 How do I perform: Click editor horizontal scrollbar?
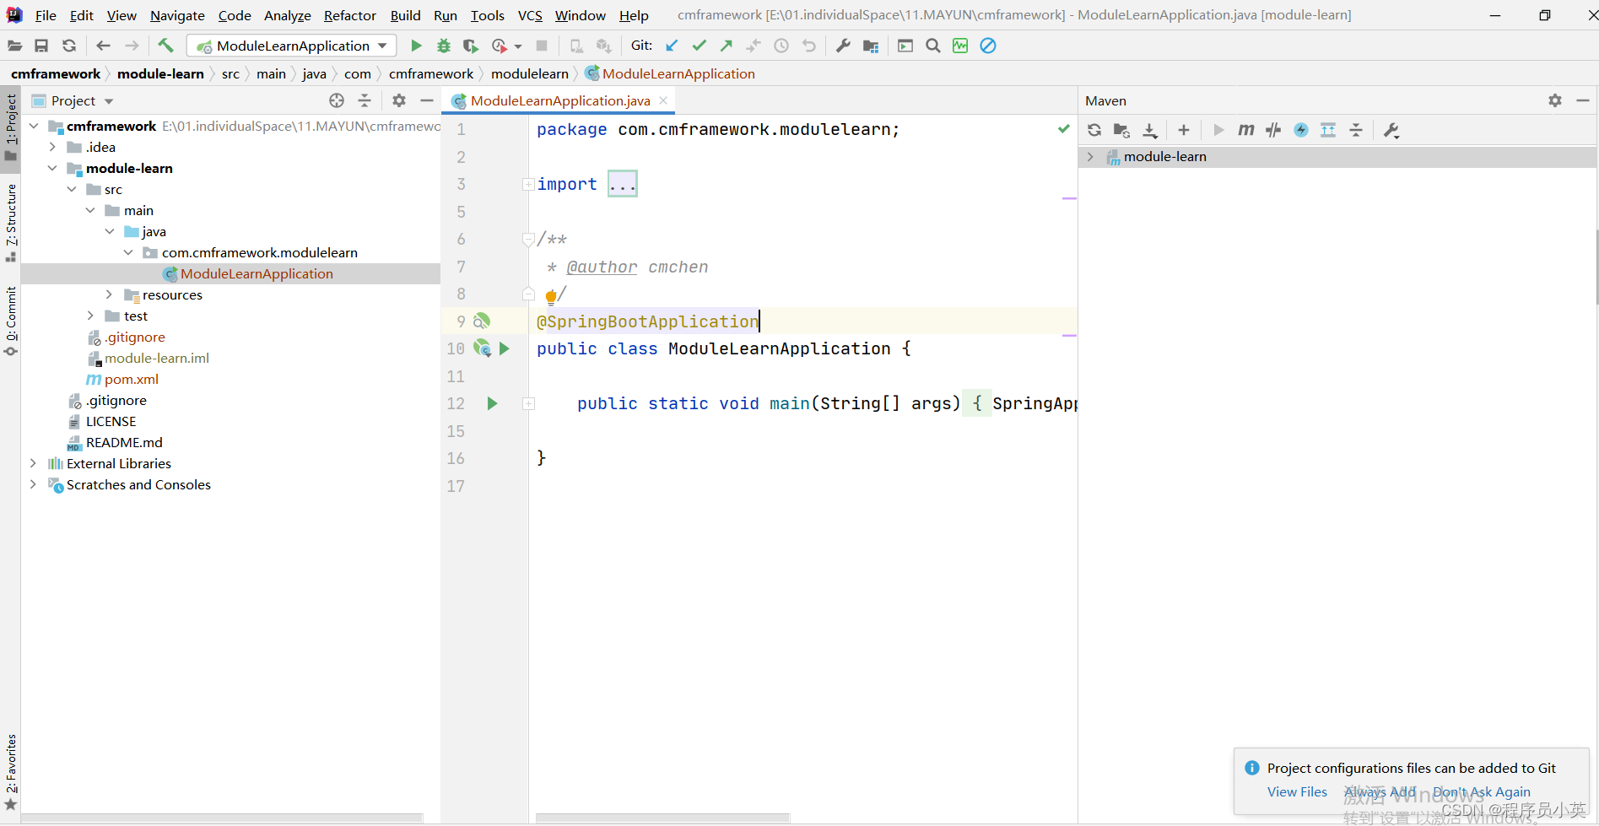tap(662, 818)
